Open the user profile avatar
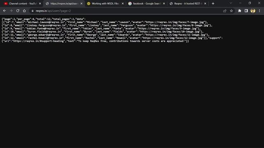Image resolution: width=264 pixels, height=148 pixels. [253, 11]
